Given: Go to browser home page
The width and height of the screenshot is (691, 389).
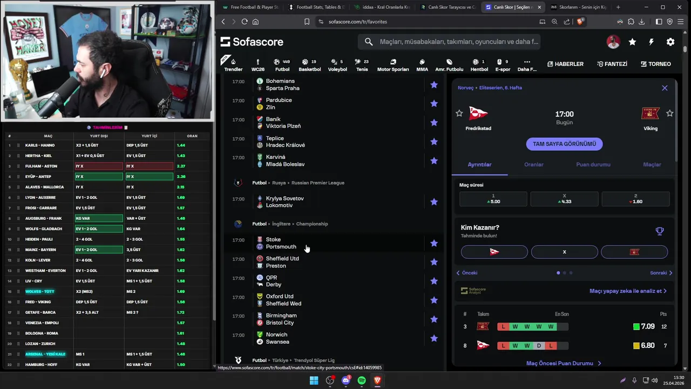Looking at the screenshot, I should 255,22.
